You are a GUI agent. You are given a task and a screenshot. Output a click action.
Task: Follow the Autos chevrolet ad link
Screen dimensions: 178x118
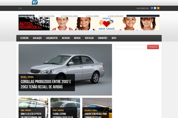47,16
